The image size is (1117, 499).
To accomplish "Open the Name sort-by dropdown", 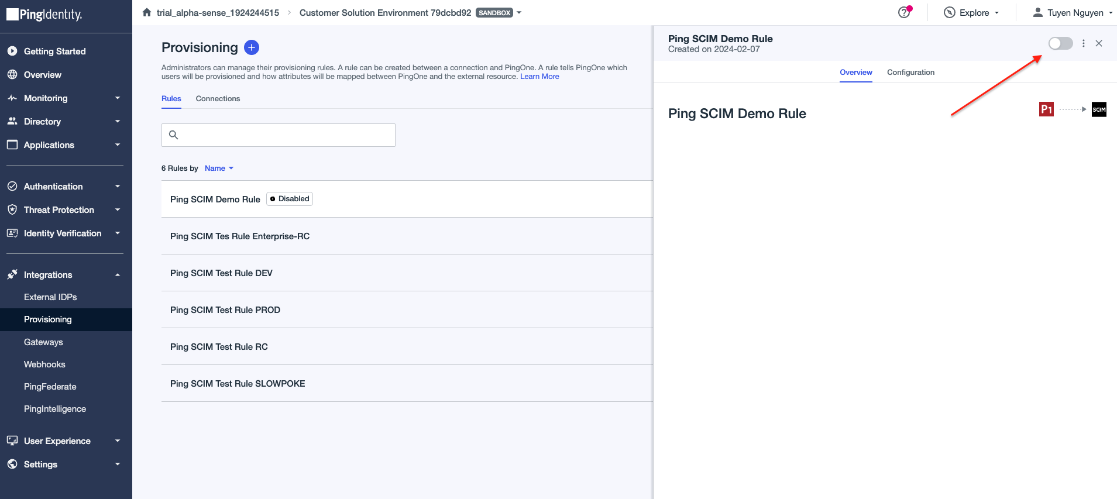I will point(219,168).
